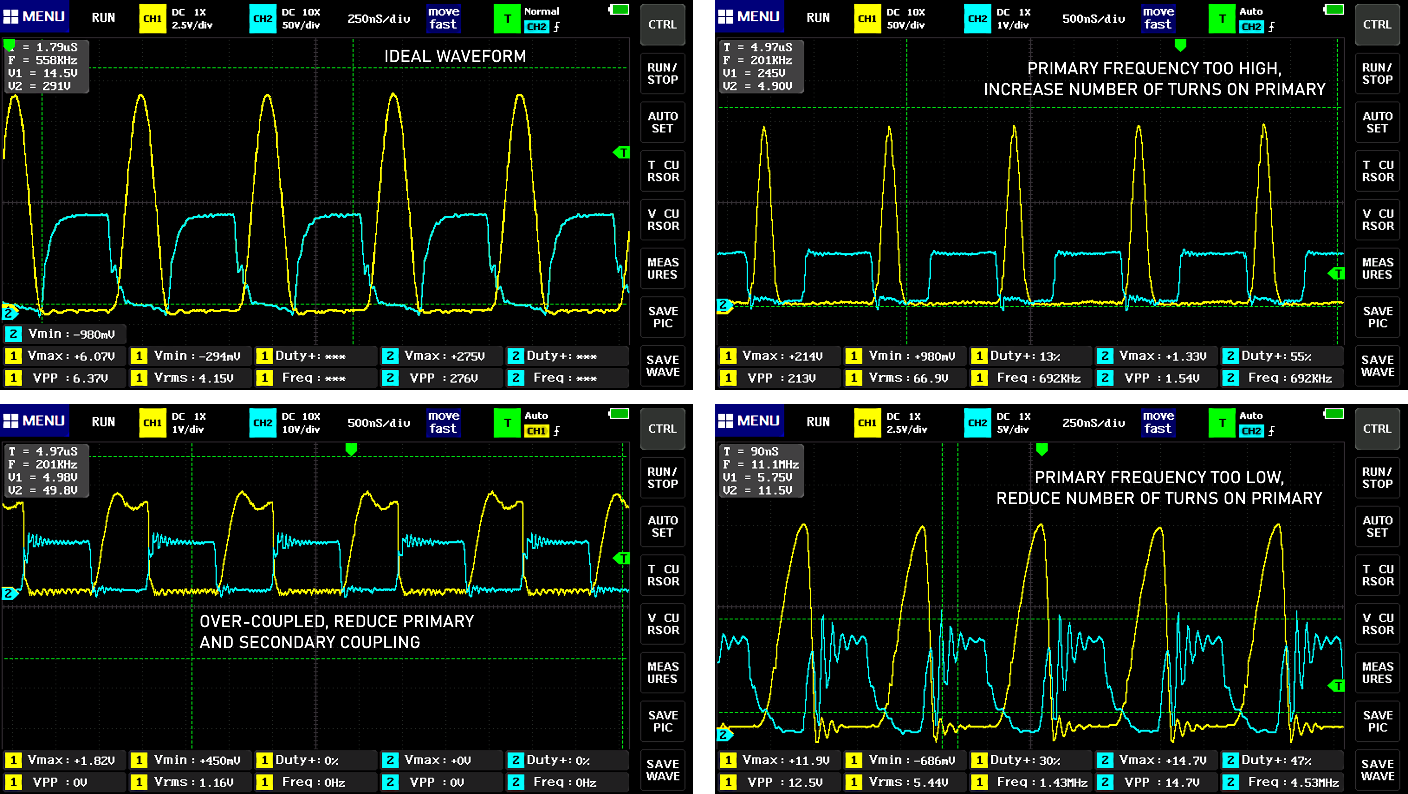
Task: Select T CURSOR on the top-left scope screen
Action: 662,171
